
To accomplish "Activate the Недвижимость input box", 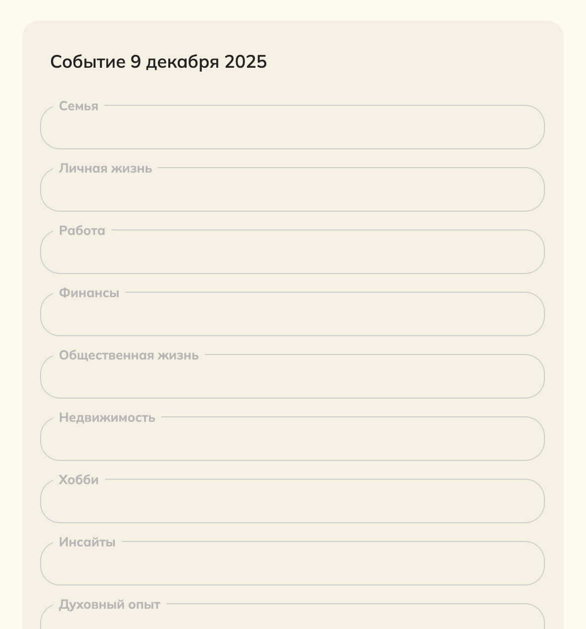I will pyautogui.click(x=292, y=440).
